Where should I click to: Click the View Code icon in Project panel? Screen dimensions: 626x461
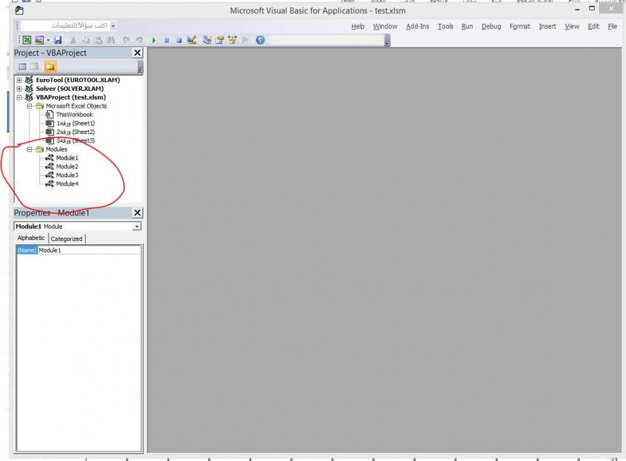pyautogui.click(x=23, y=67)
